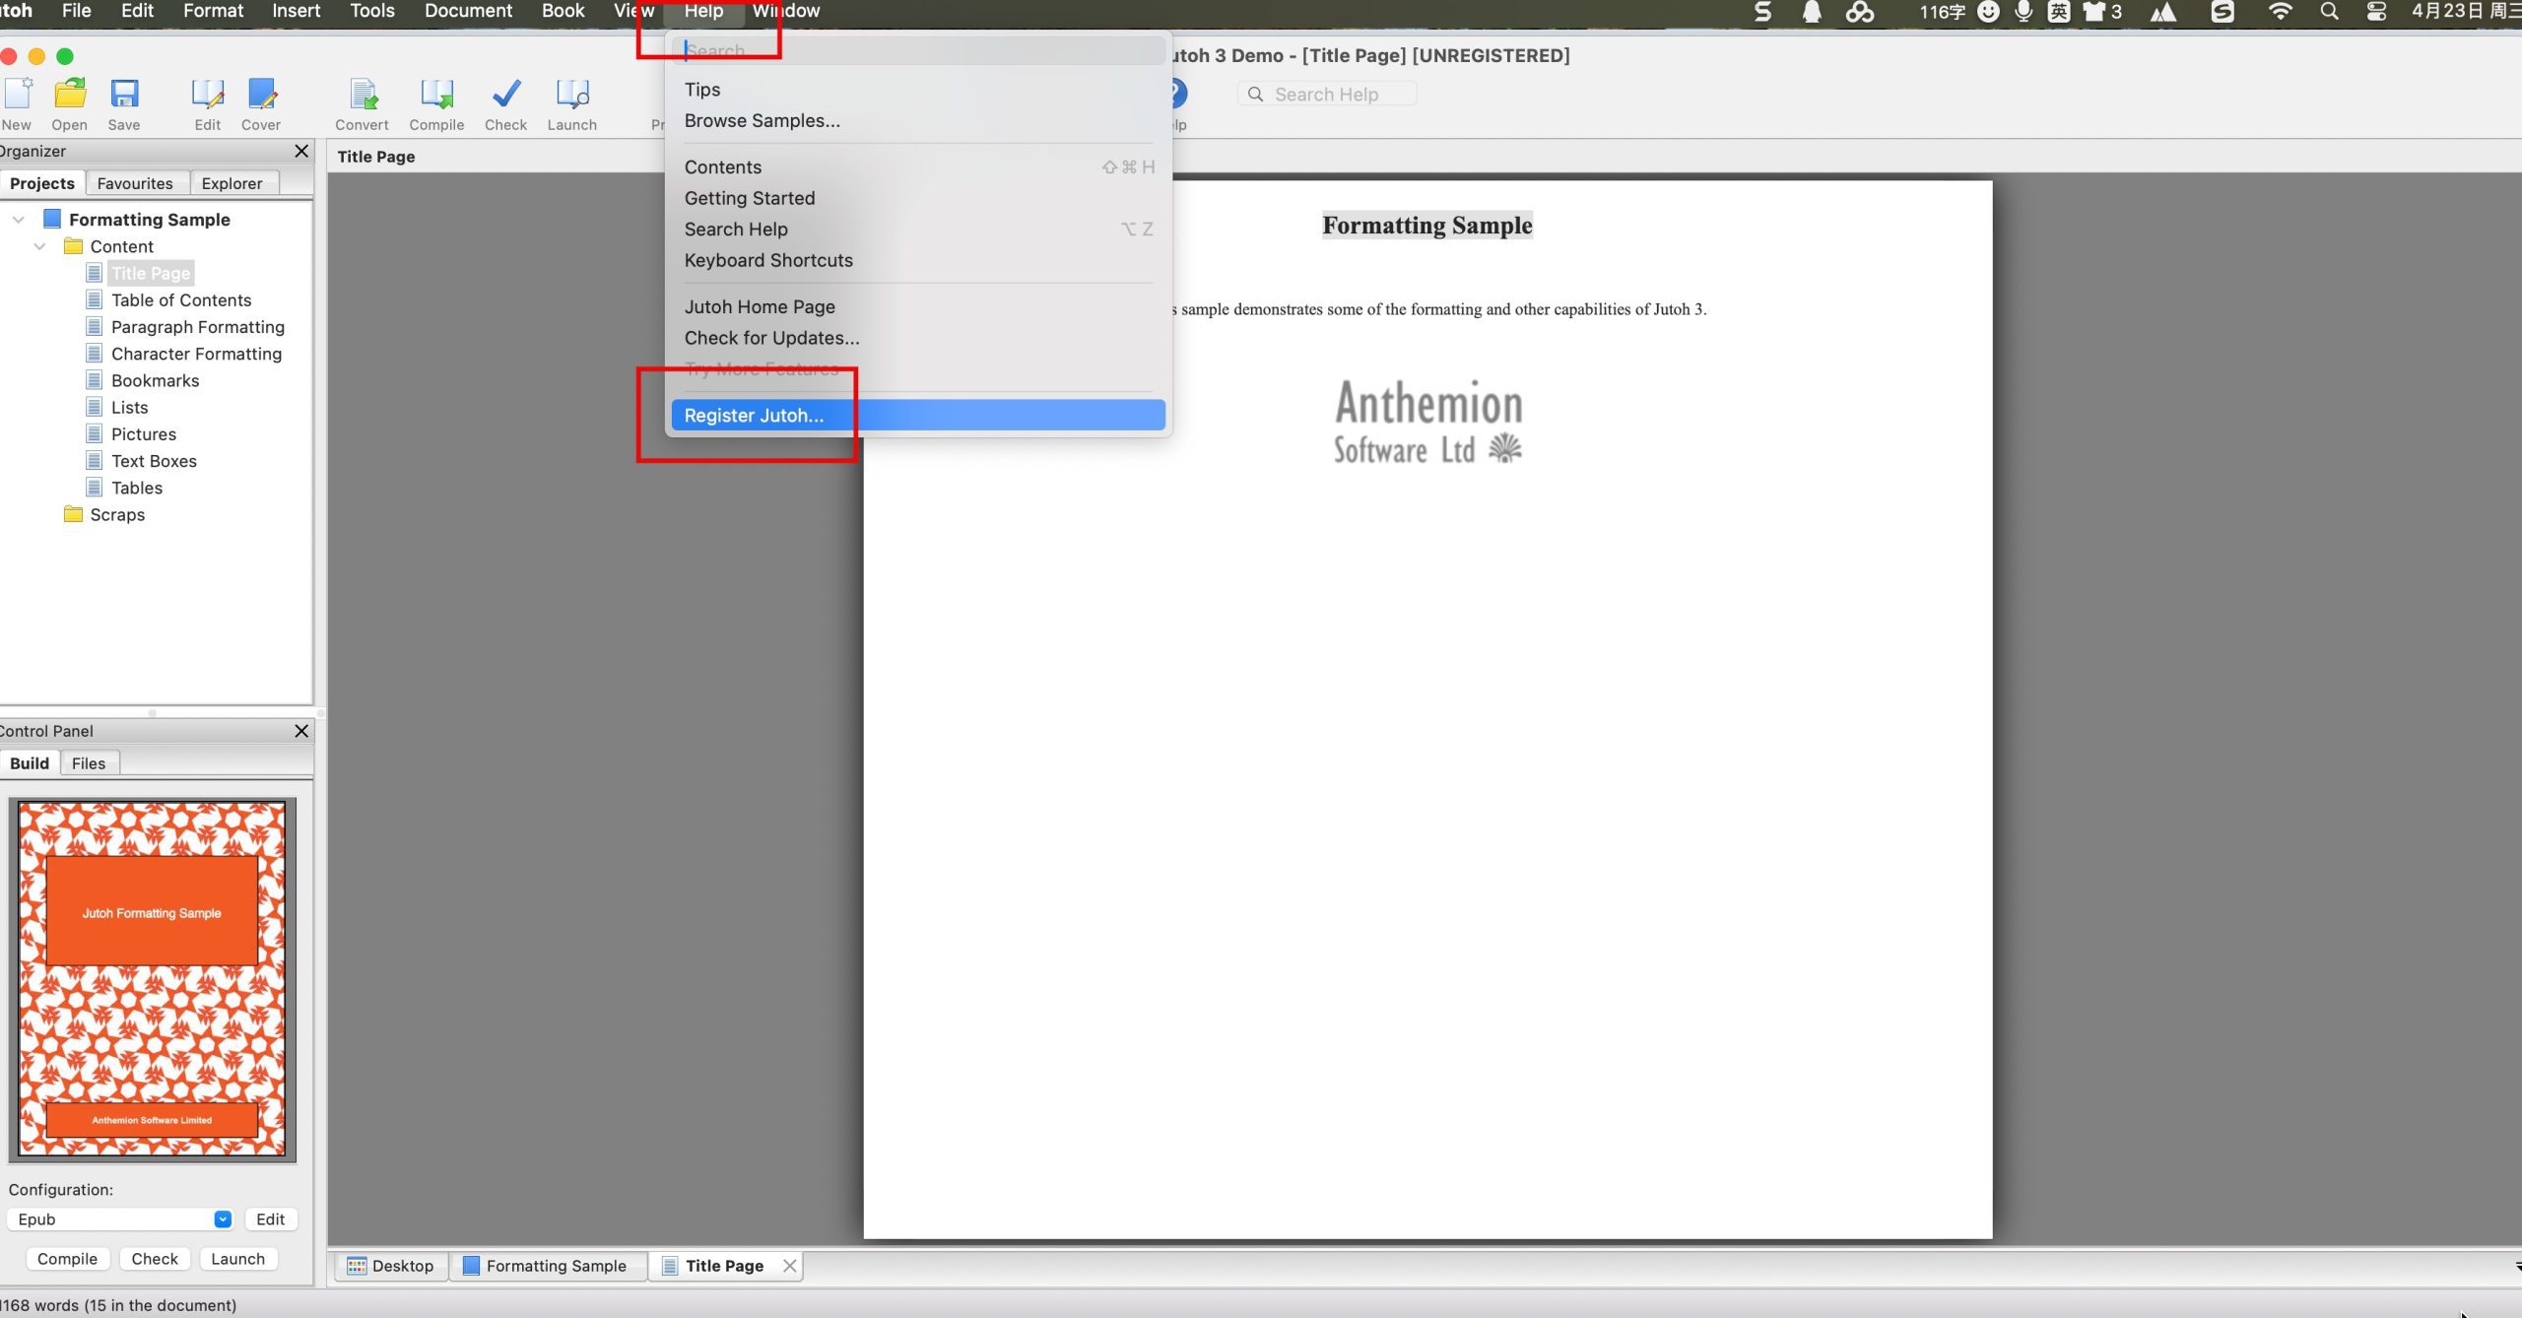Switch to the Favourites tab
Image resolution: width=2522 pixels, height=1318 pixels.
pyautogui.click(x=135, y=183)
